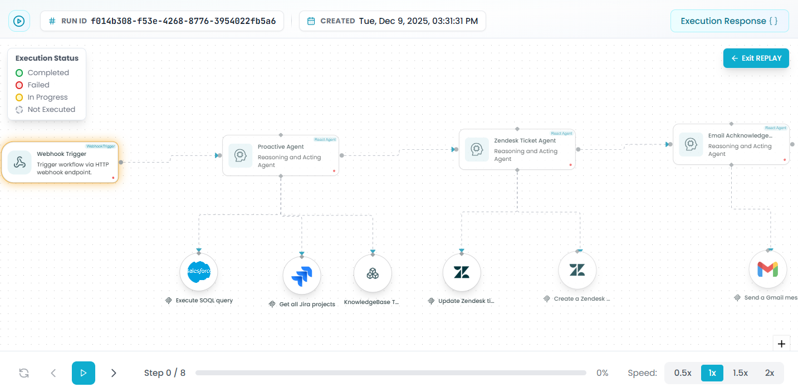Select the Jira projects tool node
798x392 pixels.
pos(301,276)
